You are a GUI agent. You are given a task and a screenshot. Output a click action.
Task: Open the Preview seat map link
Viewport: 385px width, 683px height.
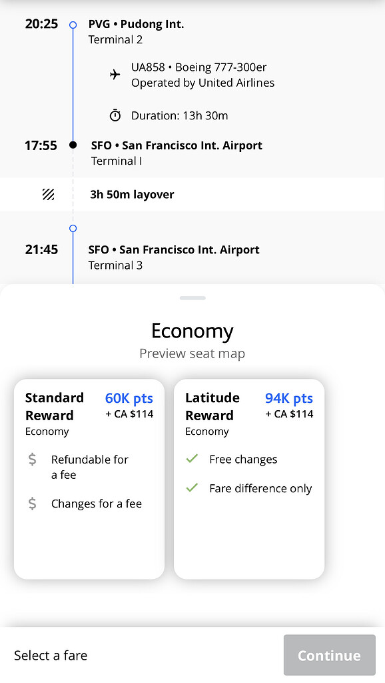(x=192, y=353)
